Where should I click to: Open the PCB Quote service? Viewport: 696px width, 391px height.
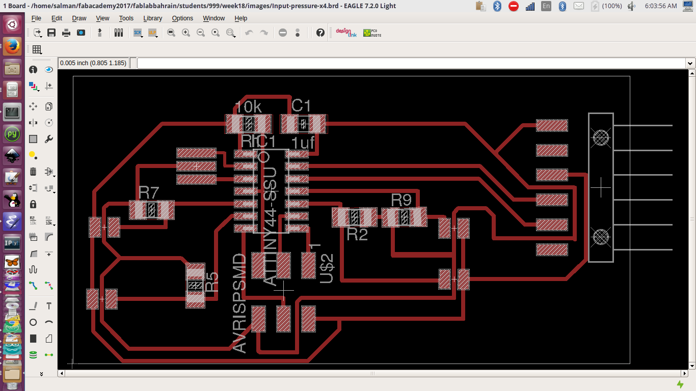point(372,32)
